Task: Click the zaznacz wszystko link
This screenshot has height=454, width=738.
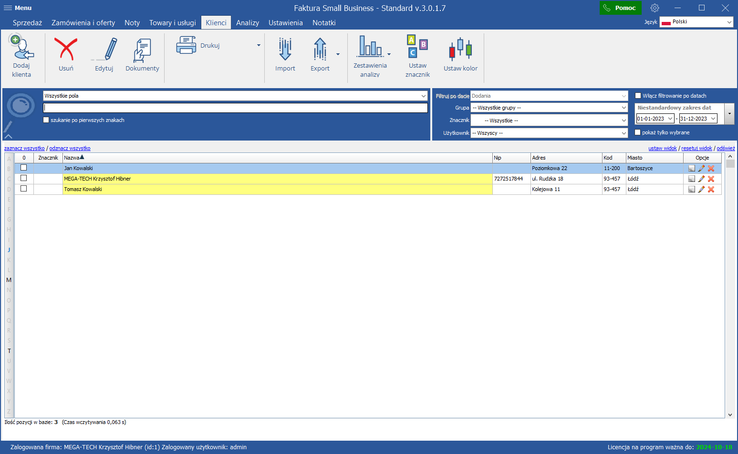Action: pos(24,148)
